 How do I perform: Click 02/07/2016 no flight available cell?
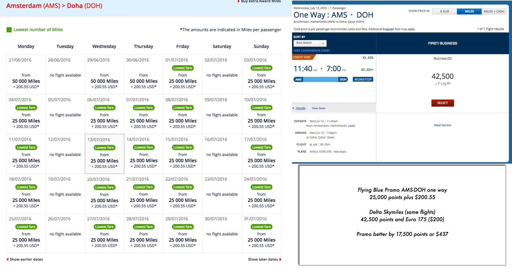222,74
